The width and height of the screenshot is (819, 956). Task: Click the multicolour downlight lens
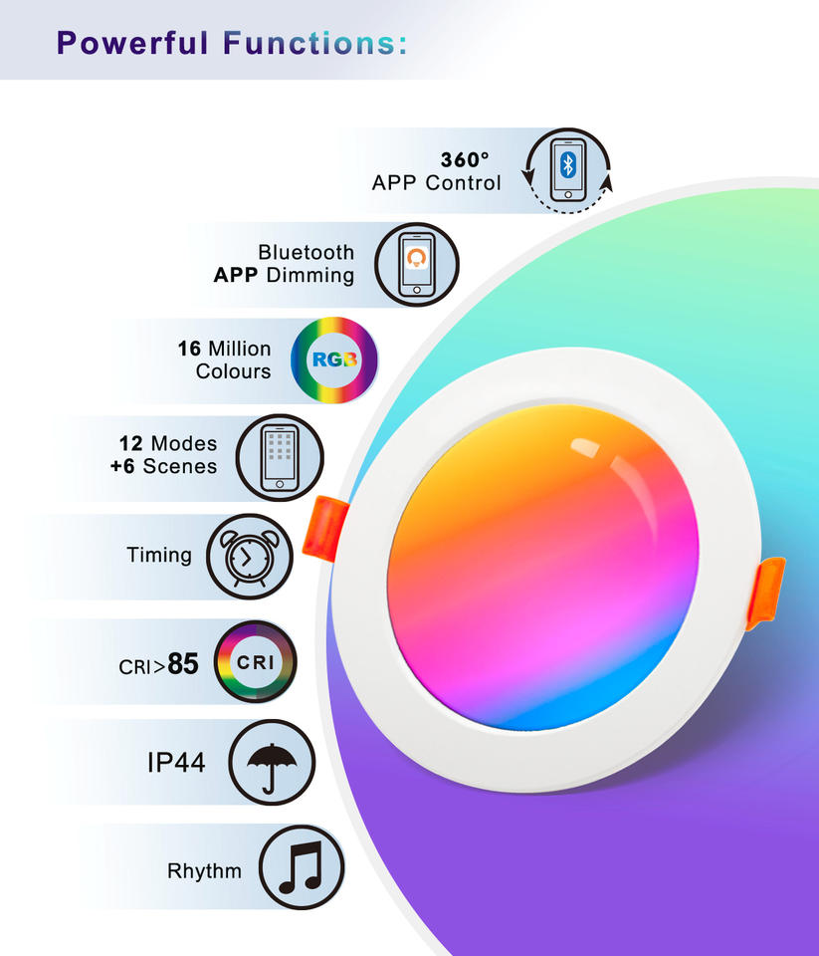tap(543, 567)
